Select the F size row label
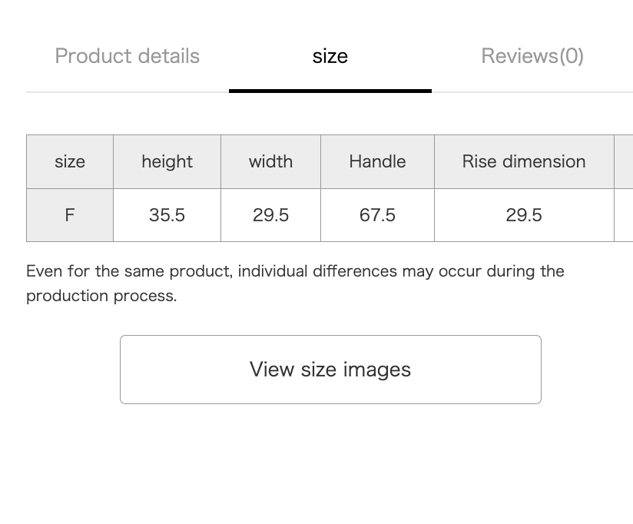The width and height of the screenshot is (633, 524). click(x=70, y=215)
